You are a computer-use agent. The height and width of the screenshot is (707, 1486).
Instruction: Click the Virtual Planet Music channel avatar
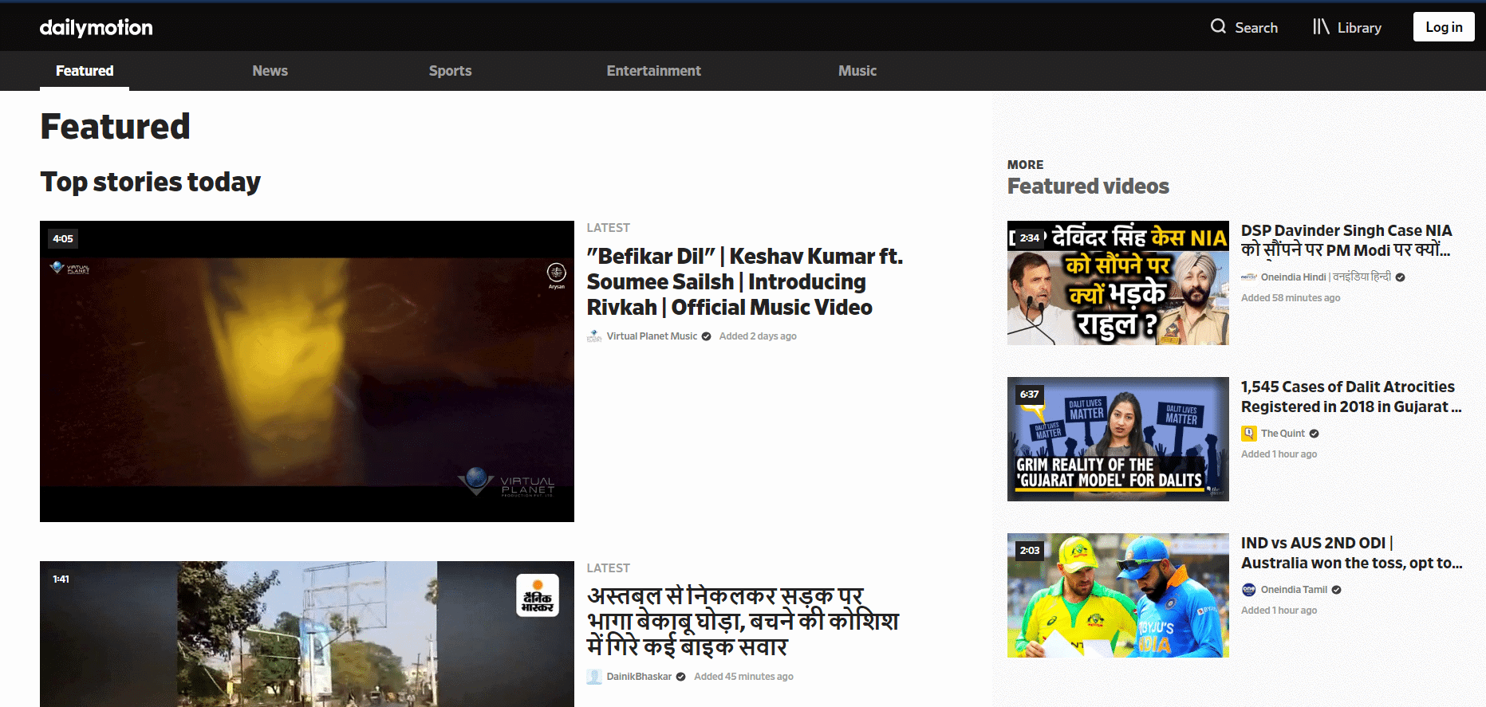pos(594,336)
